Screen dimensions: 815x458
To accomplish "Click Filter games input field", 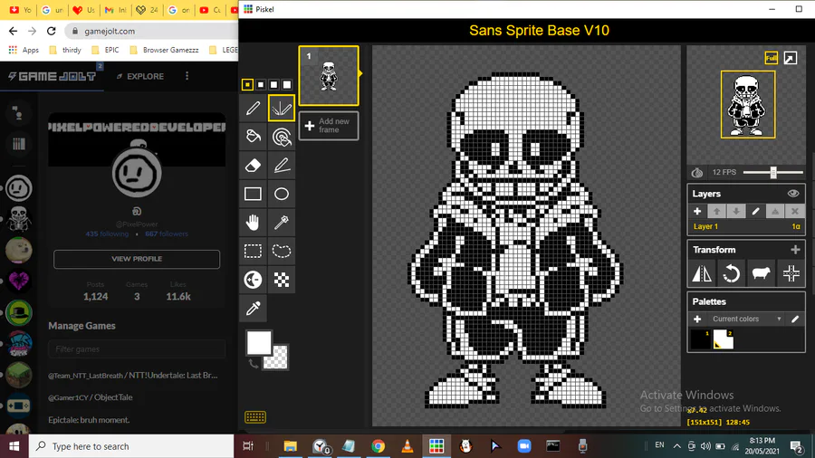I will coord(137,349).
